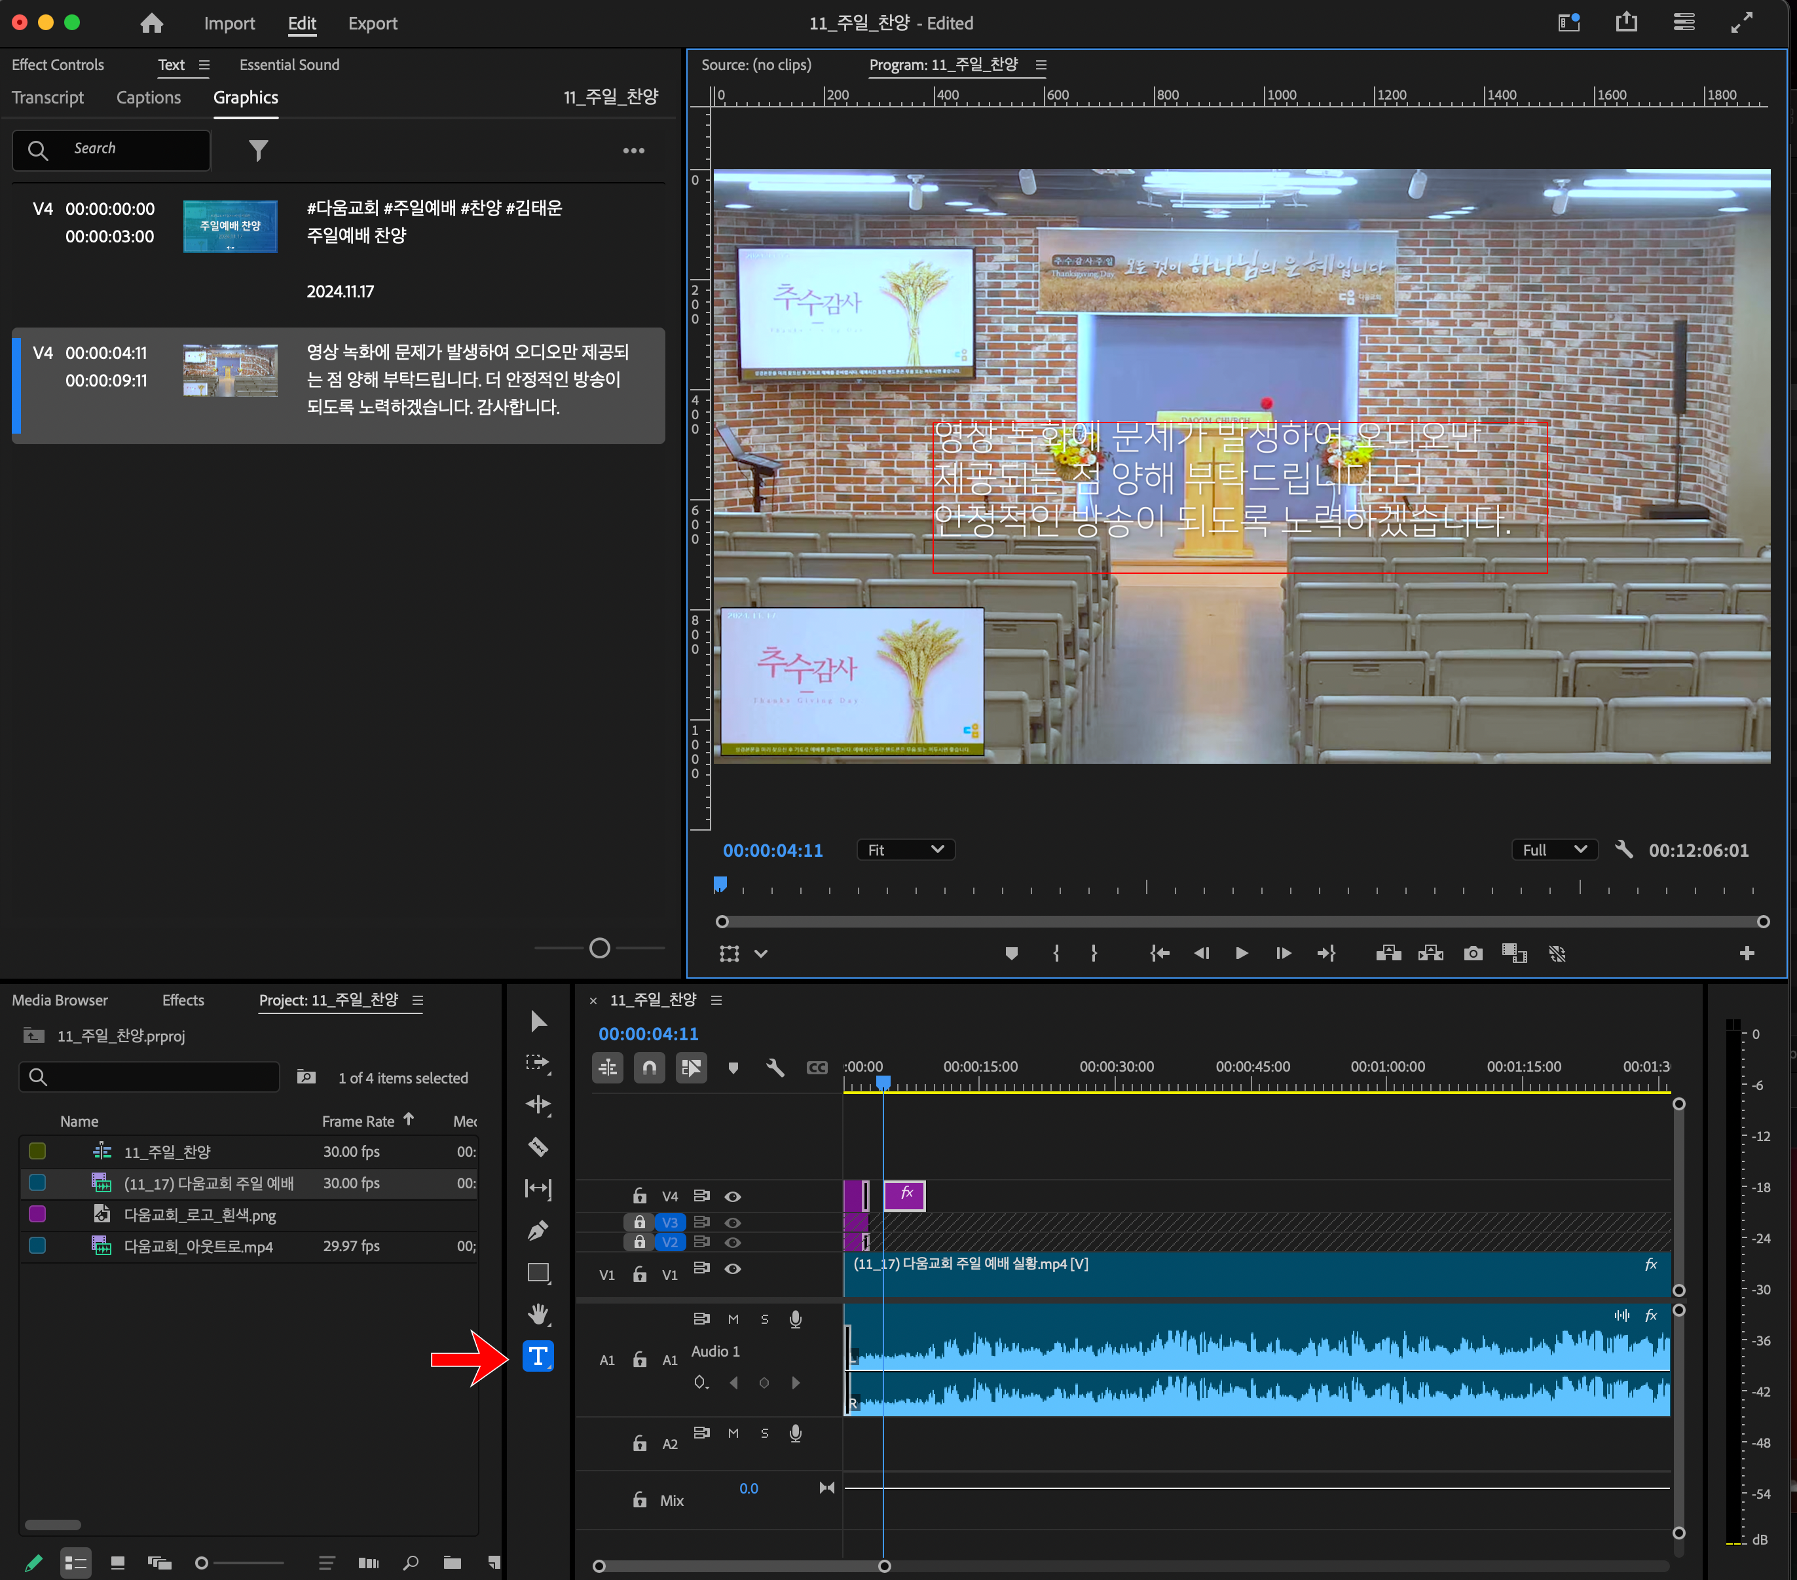Image resolution: width=1797 pixels, height=1580 pixels.
Task: Select the Pen tool
Action: [537, 1230]
